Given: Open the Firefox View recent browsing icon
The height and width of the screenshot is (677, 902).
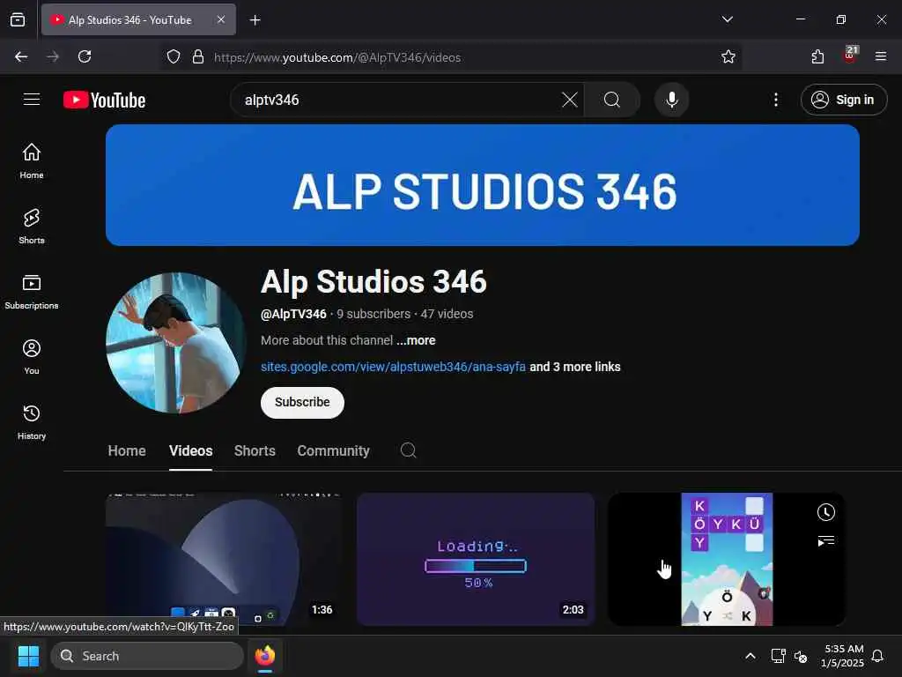Looking at the screenshot, I should (18, 19).
